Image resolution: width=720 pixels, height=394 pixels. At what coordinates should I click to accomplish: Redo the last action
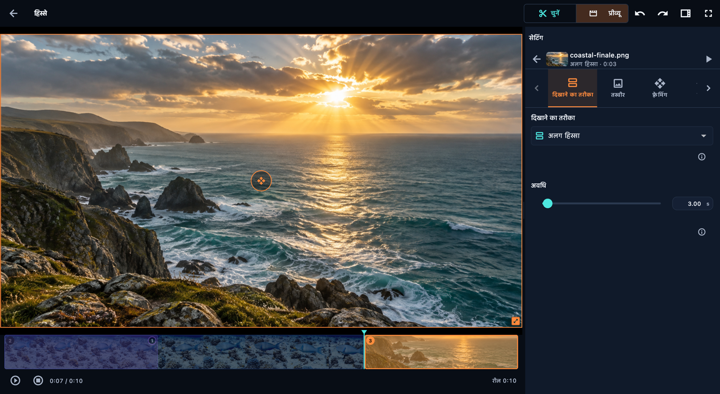pyautogui.click(x=662, y=13)
